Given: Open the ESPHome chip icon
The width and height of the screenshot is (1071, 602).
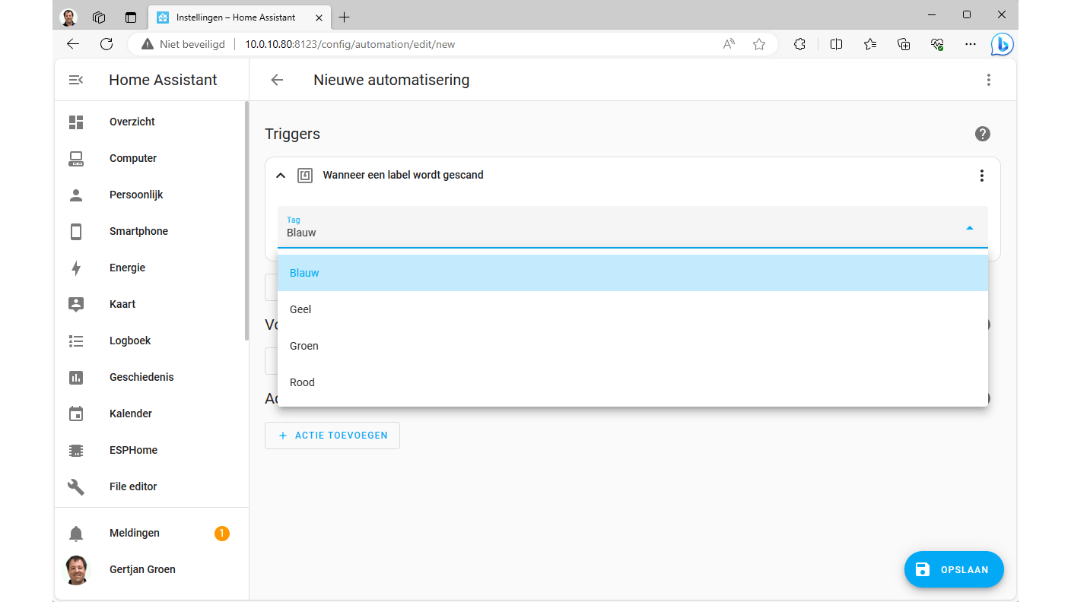Looking at the screenshot, I should coord(76,450).
